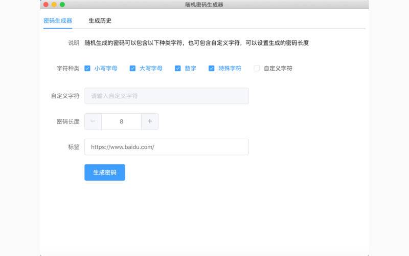Decrease password length with minus button

click(x=93, y=121)
